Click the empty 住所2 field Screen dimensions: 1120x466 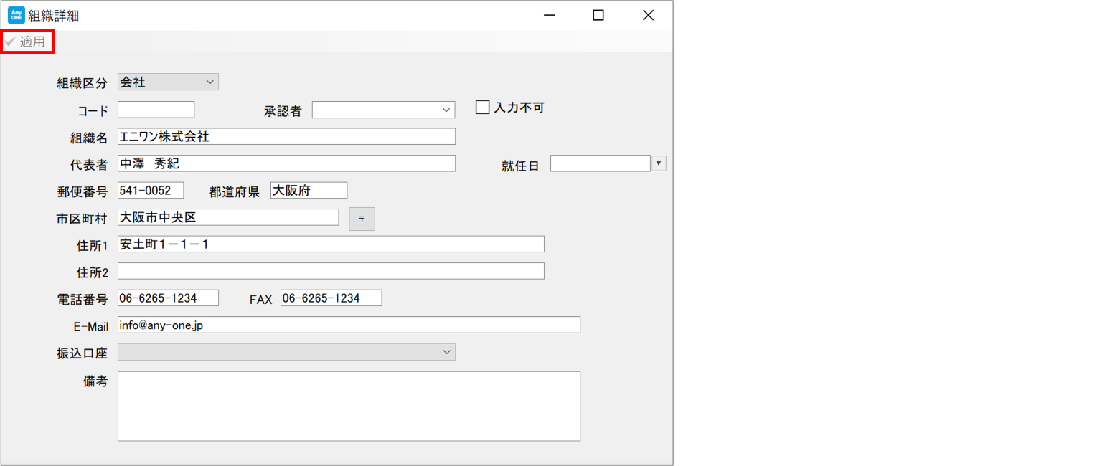[x=330, y=271]
